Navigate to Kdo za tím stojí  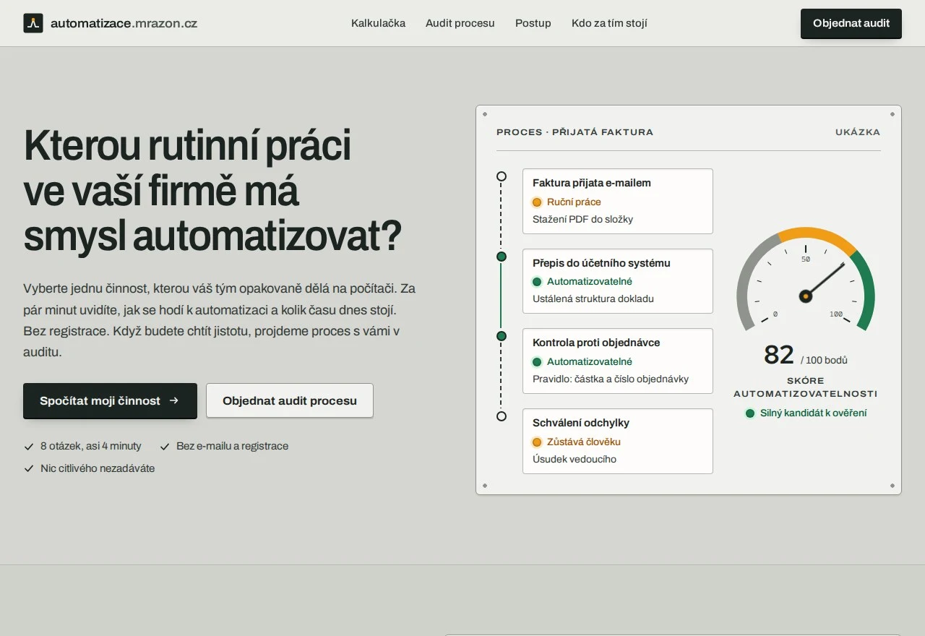pyautogui.click(x=609, y=23)
